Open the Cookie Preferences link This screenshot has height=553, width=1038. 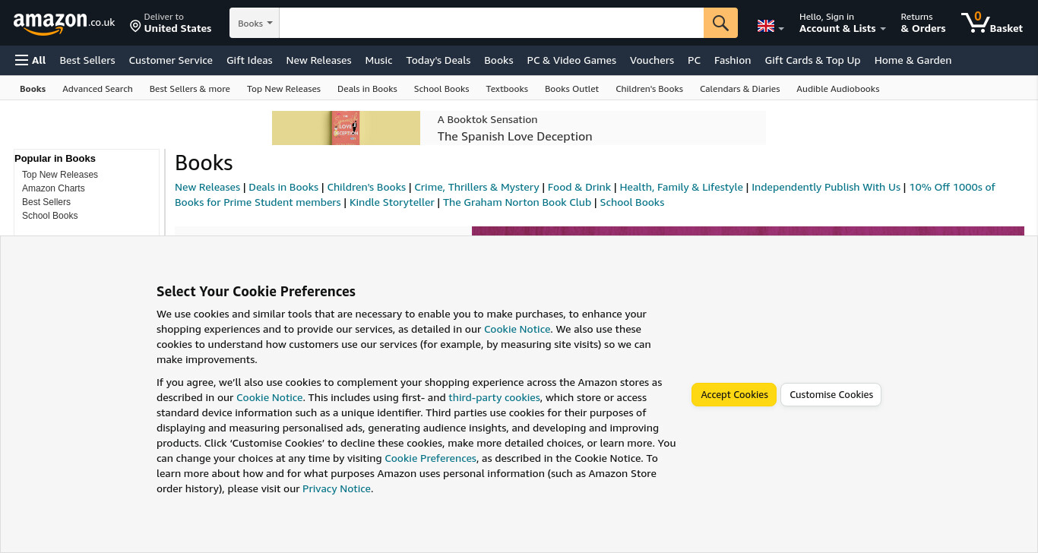click(x=431, y=458)
